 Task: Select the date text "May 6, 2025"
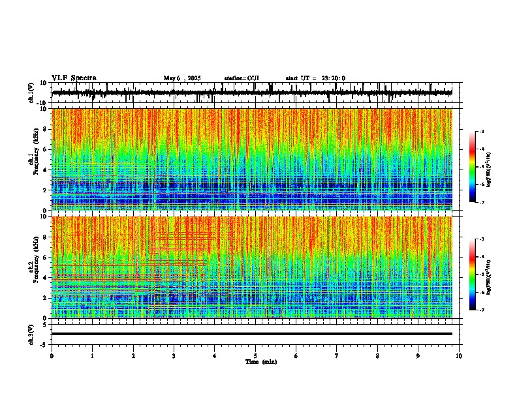tap(182, 78)
